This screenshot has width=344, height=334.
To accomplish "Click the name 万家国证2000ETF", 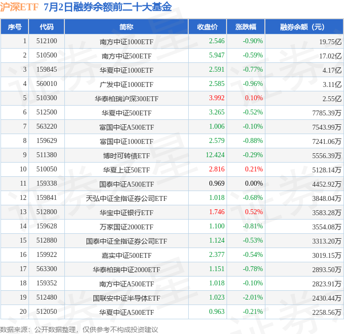I will click(126, 227).
